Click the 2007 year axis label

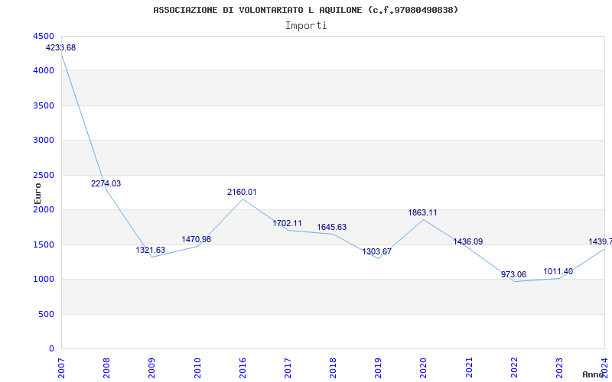(62, 366)
